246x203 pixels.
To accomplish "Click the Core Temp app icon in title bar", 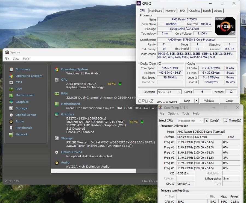I will click(x=160, y=108).
